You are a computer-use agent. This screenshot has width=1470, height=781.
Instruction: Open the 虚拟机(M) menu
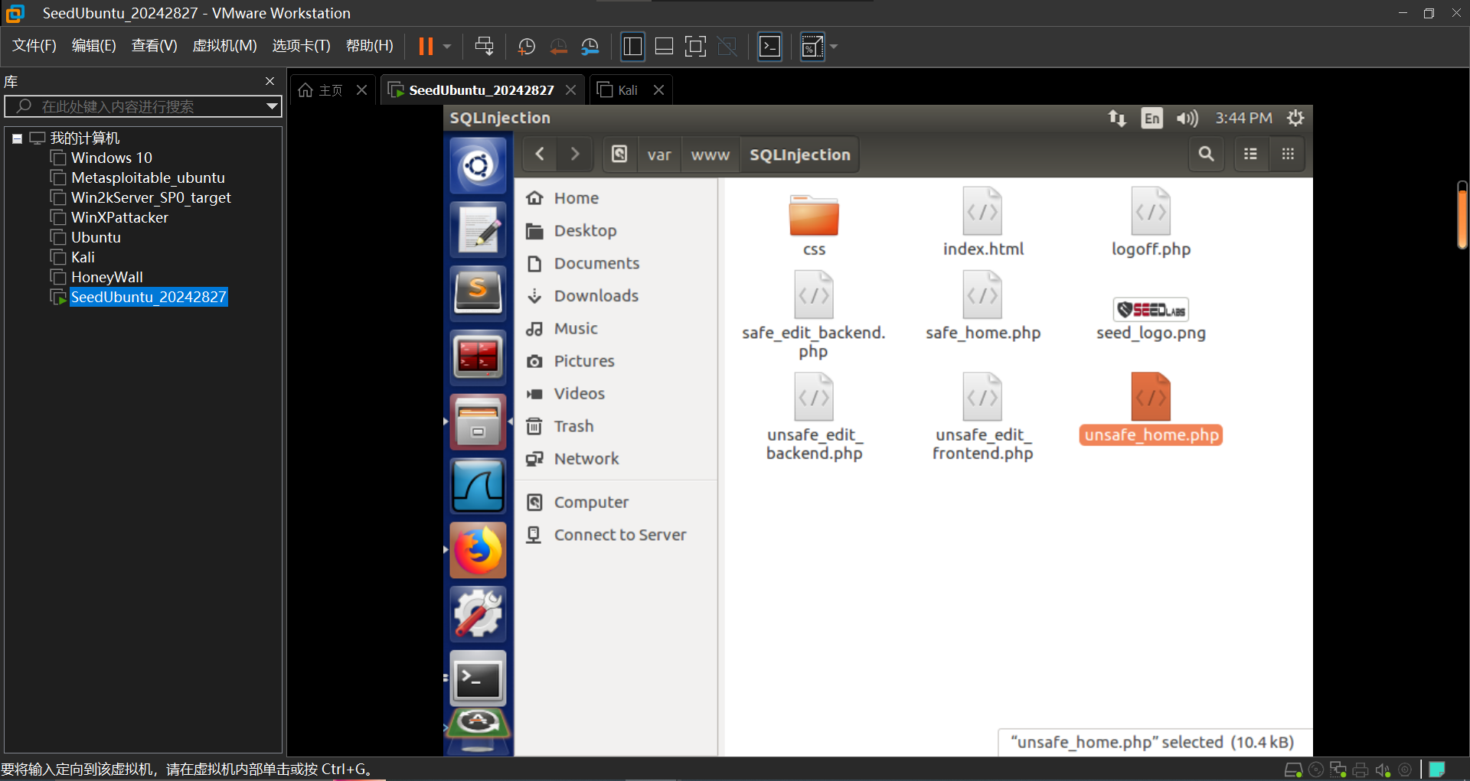(x=224, y=46)
